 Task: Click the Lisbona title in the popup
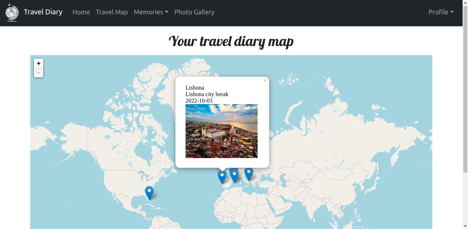(195, 87)
